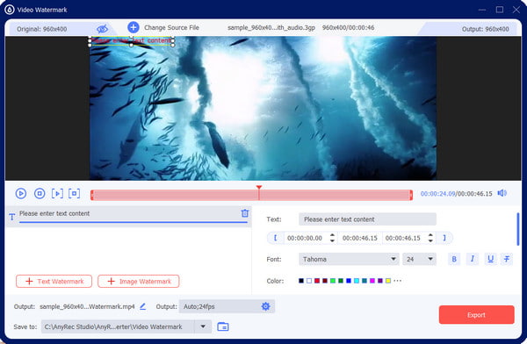Click the timeline's pink progress bar
The height and width of the screenshot is (344, 527).
tap(251, 195)
